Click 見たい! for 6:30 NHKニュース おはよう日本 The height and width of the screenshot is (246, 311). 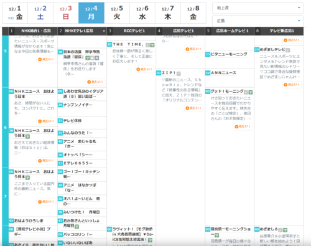(46, 161)
